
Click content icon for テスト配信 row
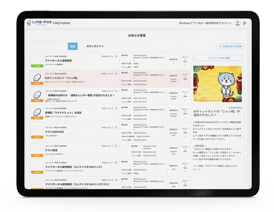coord(116,146)
